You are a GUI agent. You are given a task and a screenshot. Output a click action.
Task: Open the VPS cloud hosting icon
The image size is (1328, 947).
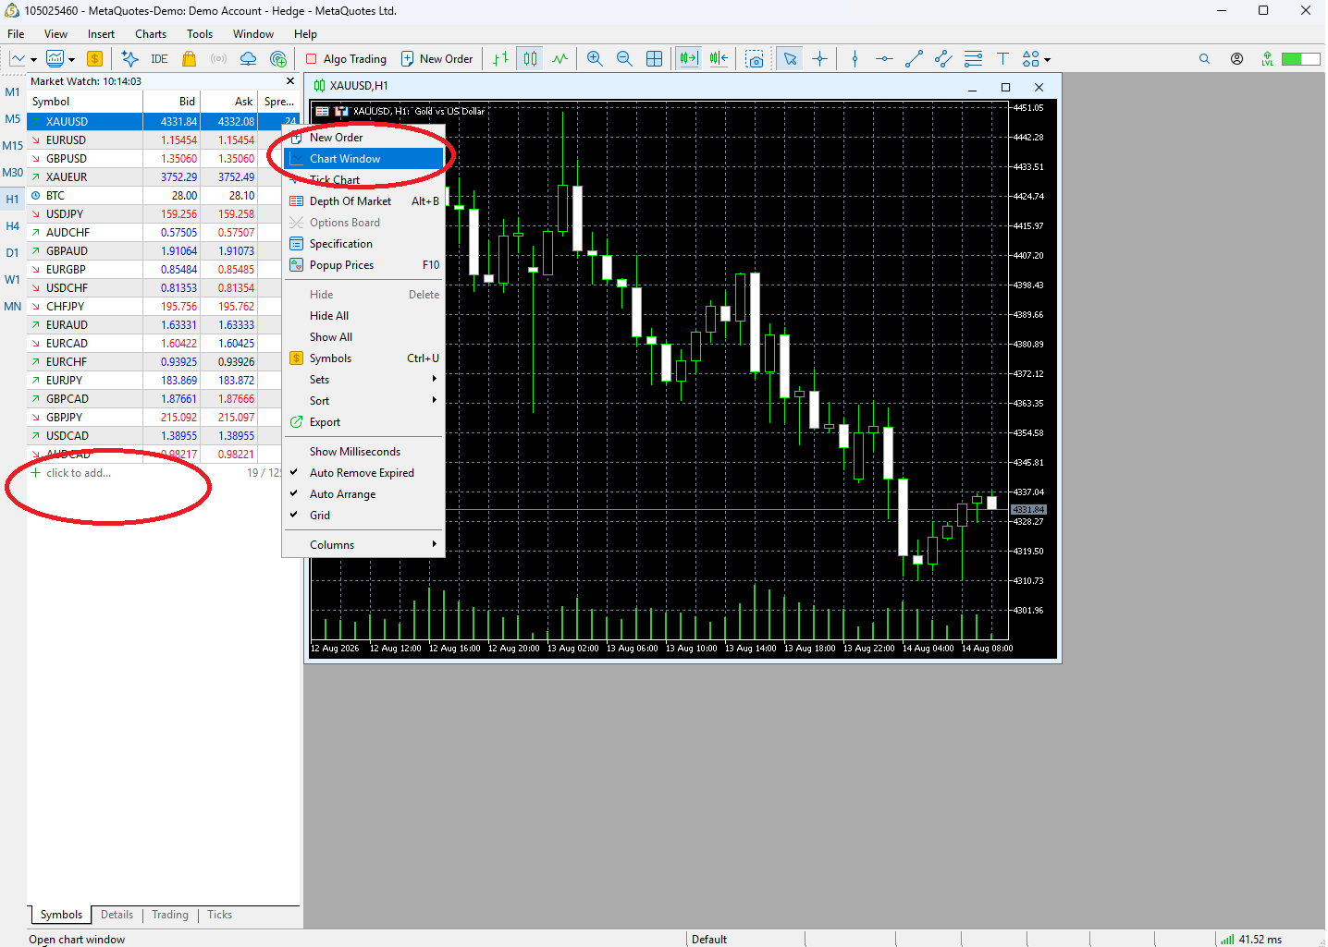(248, 58)
